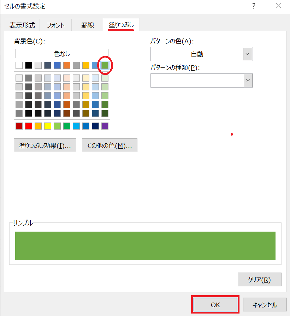Image resolution: width=290 pixels, height=316 pixels.
Task: Go to the 罫線 tab
Action: [x=88, y=25]
